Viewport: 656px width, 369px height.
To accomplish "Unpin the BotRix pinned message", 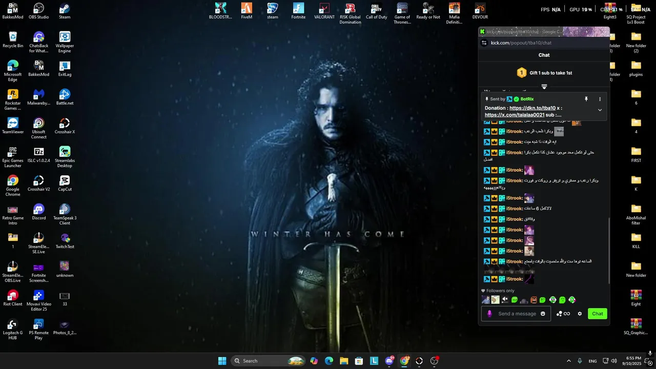I will coord(586,99).
